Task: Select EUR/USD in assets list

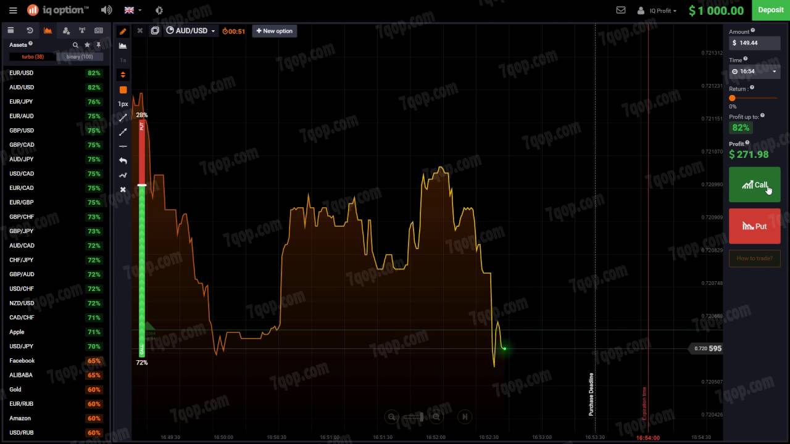Action: (55, 73)
